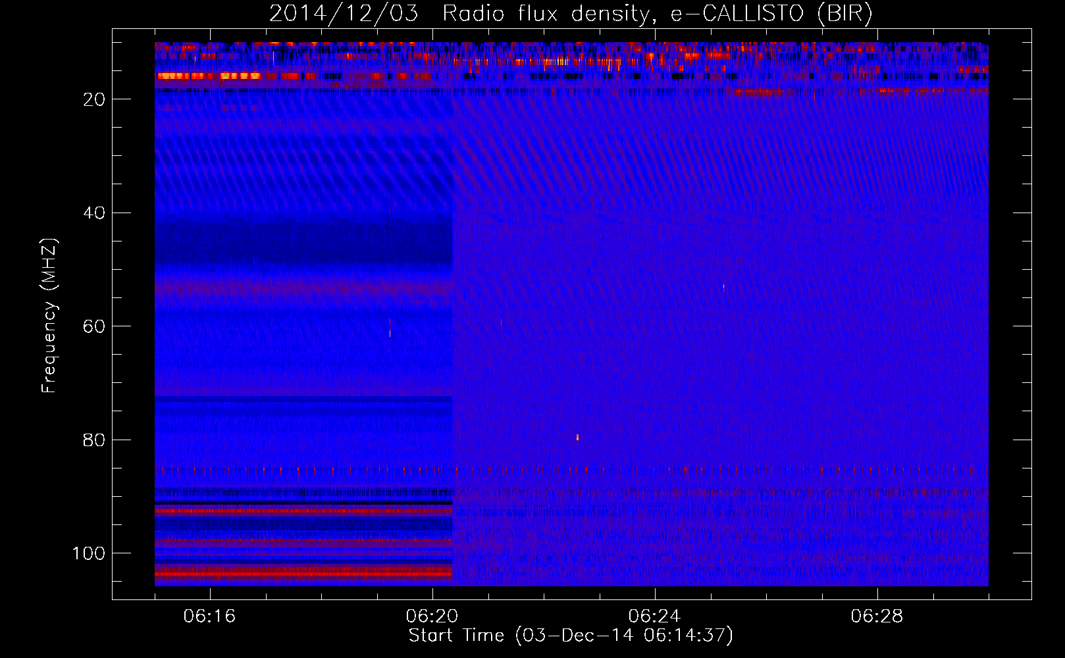Viewport: 1065px width, 658px height.
Task: Click the 80 MHz frequency tick label
Action: (95, 440)
